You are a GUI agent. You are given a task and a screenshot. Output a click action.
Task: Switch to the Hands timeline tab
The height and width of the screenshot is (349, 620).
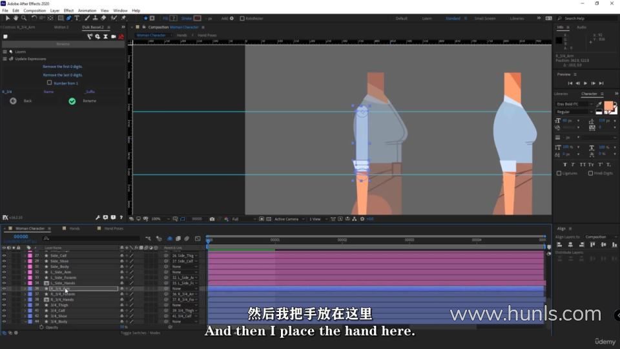[74, 229]
